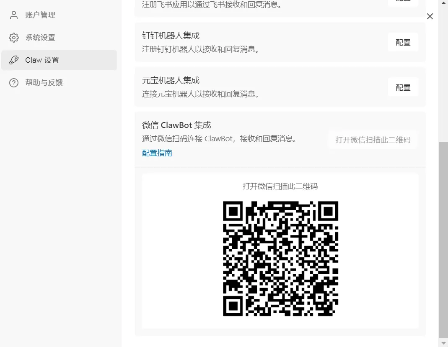Click 配置 for 元宝机器人集成
The width and height of the screenshot is (448, 347).
click(403, 87)
